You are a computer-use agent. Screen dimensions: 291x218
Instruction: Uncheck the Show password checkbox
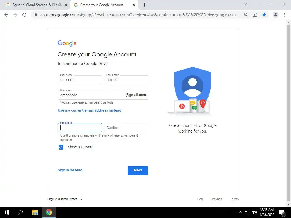tap(61, 147)
